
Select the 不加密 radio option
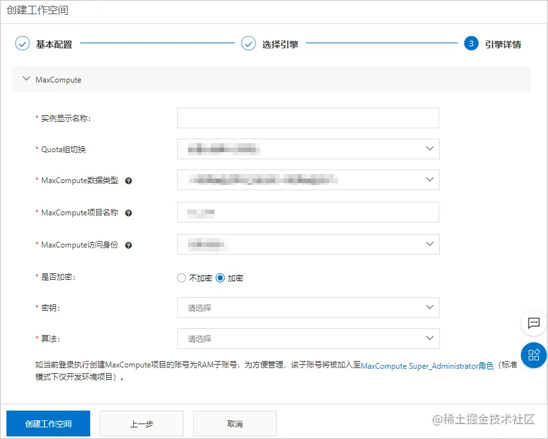(x=182, y=278)
